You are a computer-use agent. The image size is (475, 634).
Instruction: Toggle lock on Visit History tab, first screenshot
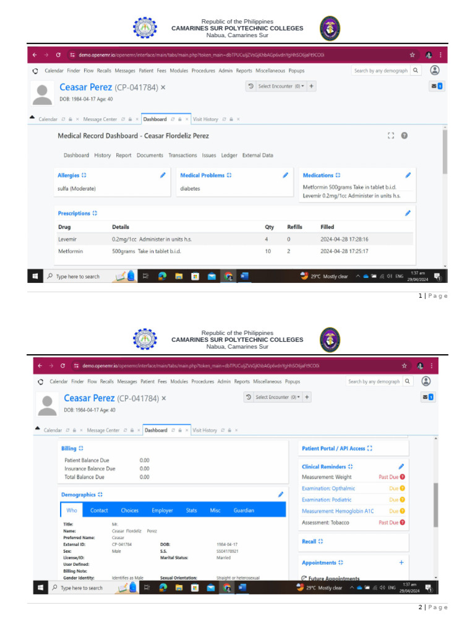231,119
